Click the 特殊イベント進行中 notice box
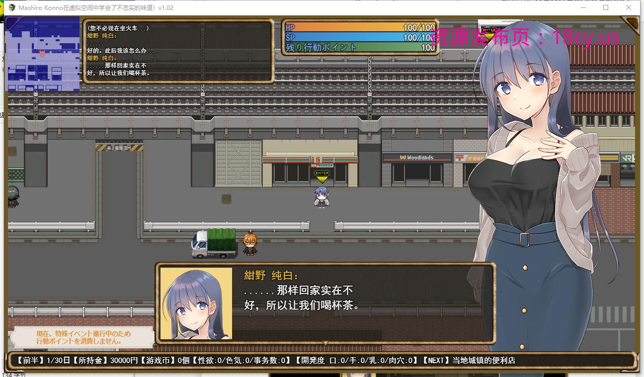 pyautogui.click(x=82, y=337)
